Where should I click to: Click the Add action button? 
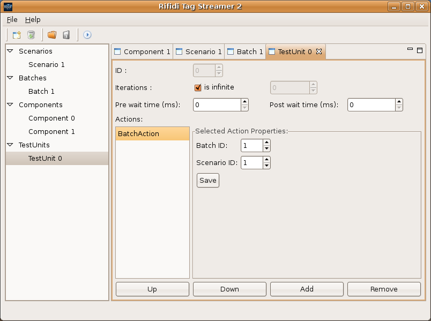(307, 289)
